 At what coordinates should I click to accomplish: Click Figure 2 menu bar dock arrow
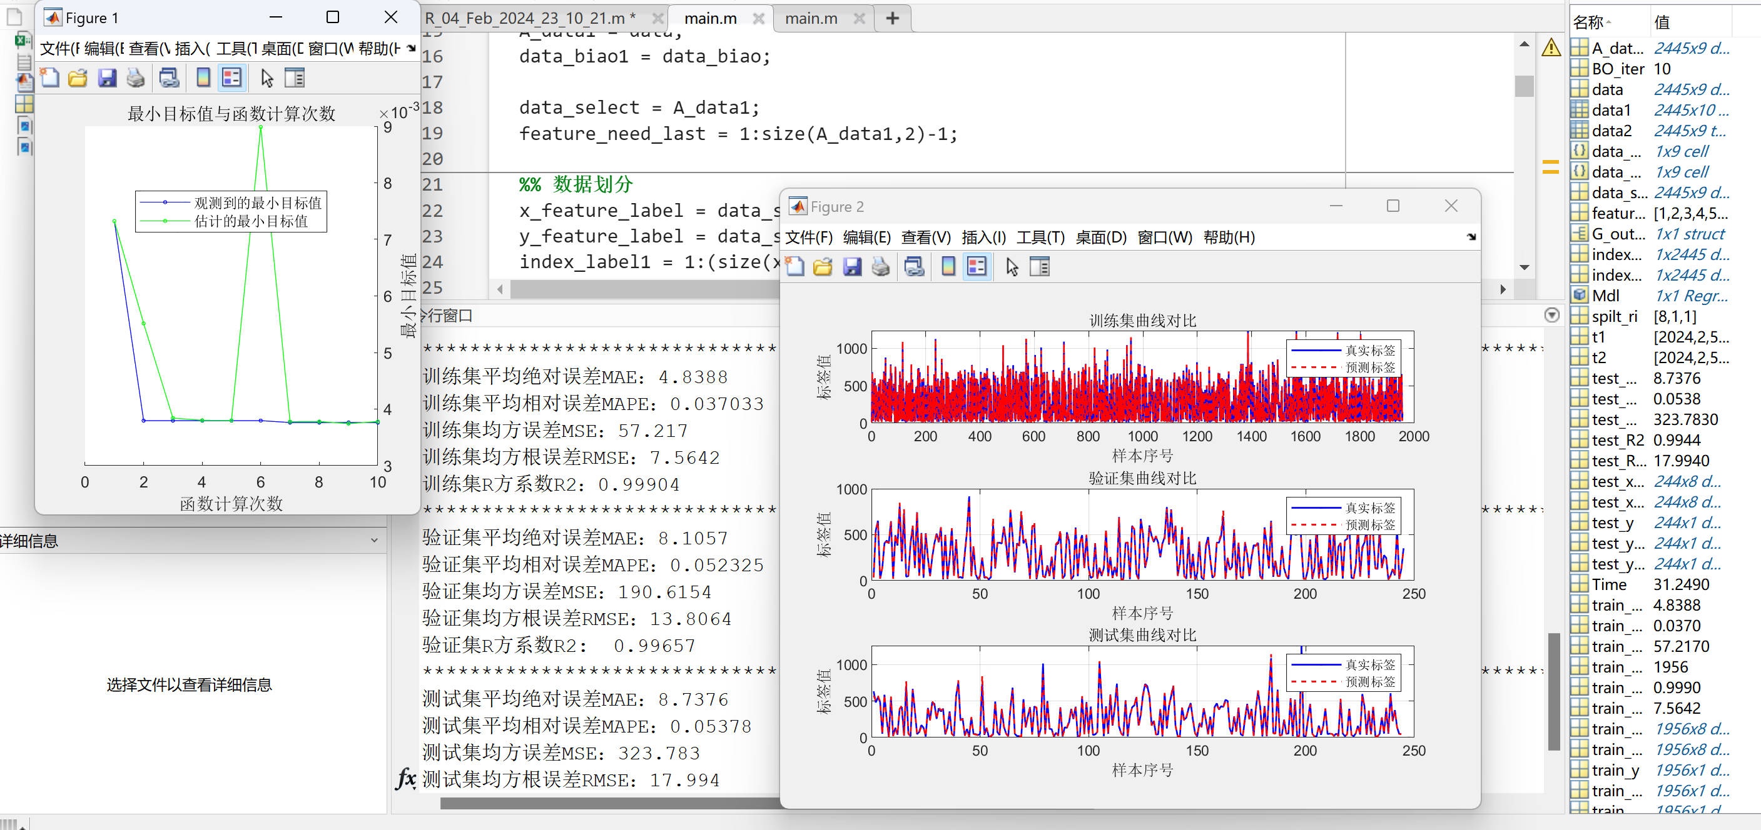coord(1471,237)
